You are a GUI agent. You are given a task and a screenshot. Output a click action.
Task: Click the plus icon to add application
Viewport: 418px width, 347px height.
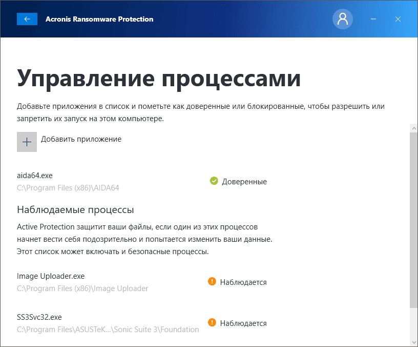[27, 142]
